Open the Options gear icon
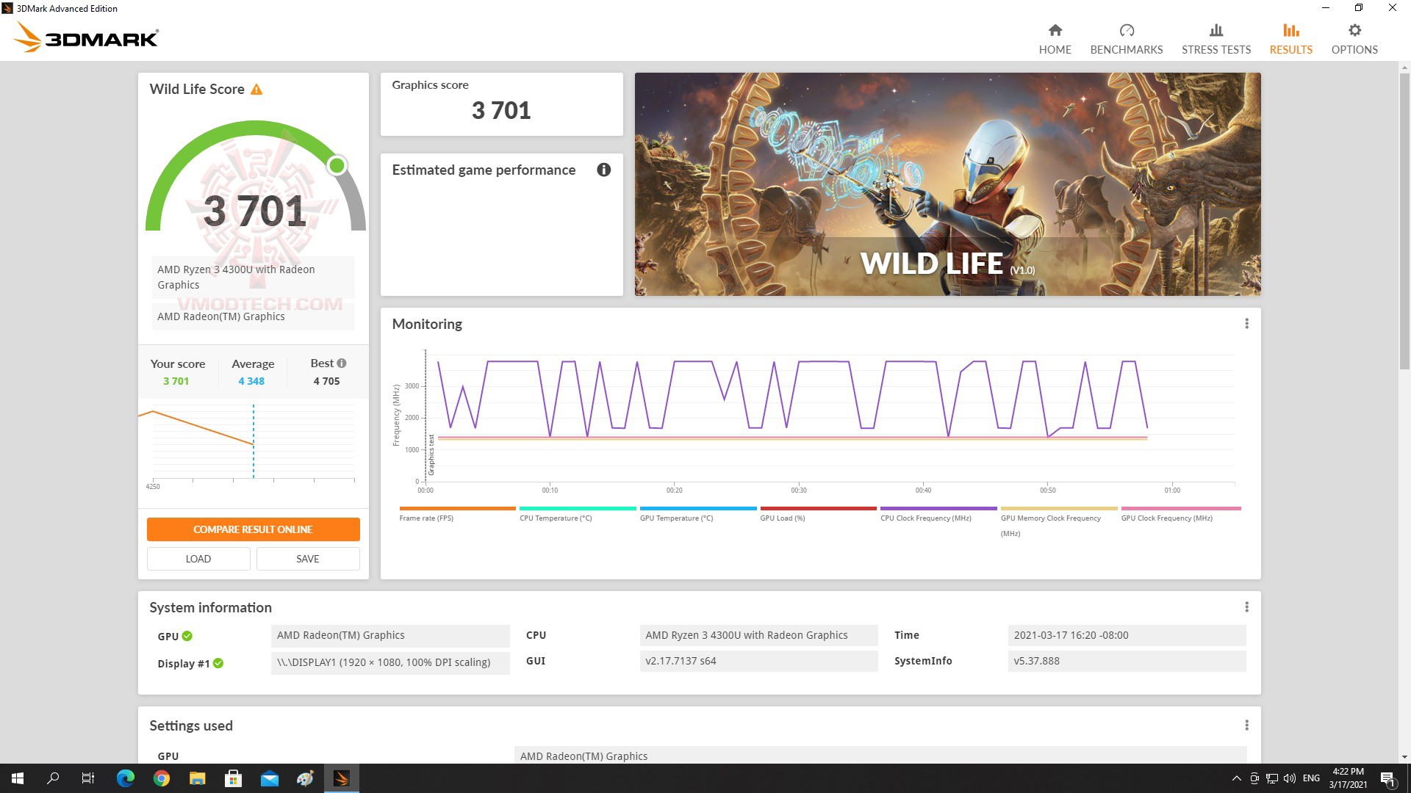 coord(1354,31)
